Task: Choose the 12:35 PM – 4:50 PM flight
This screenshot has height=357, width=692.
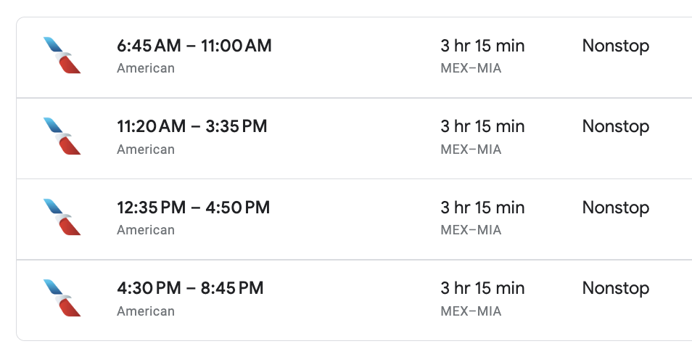Action: (x=355, y=219)
